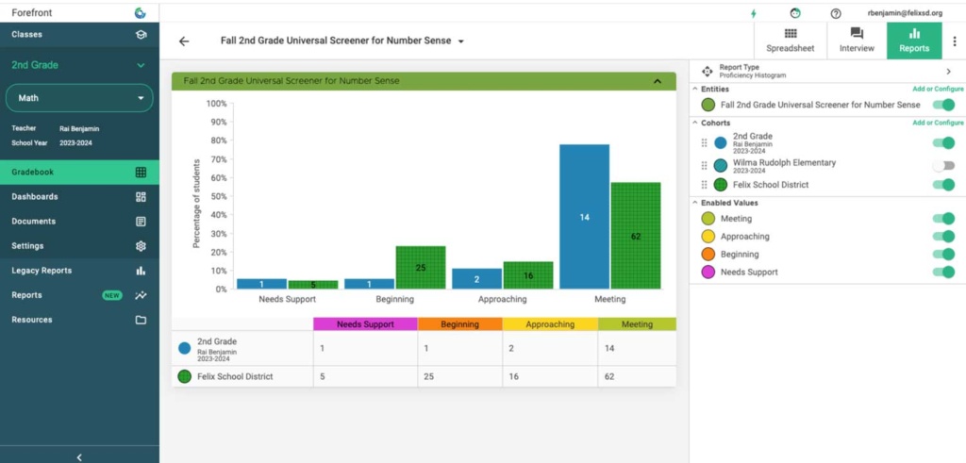Open the Math subject dropdown

click(x=79, y=98)
